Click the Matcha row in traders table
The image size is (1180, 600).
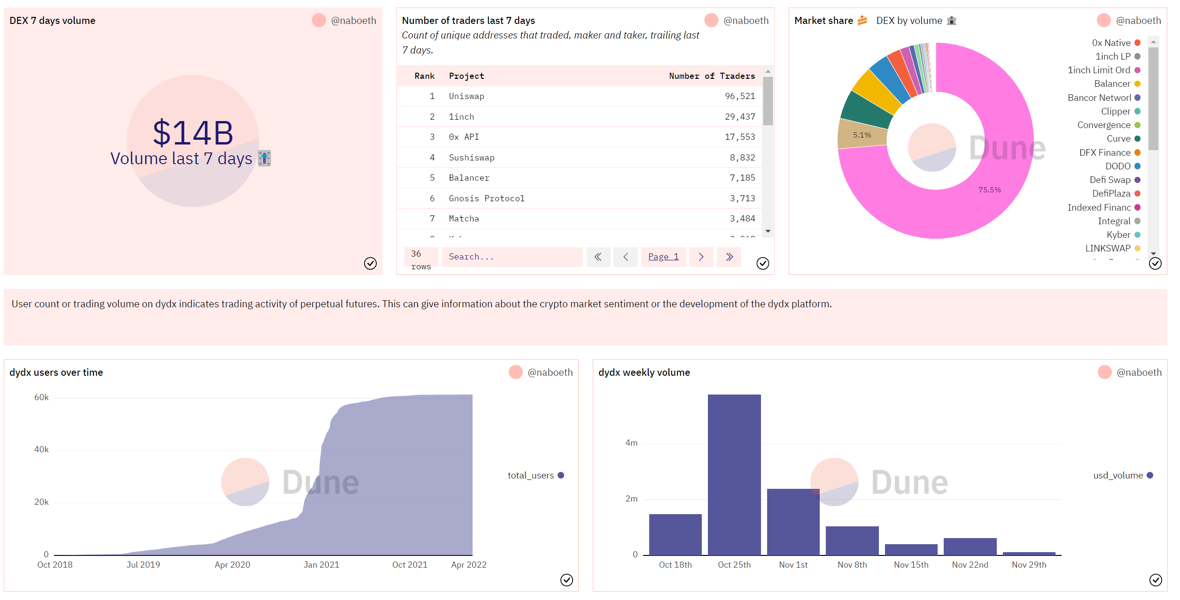[x=579, y=219]
